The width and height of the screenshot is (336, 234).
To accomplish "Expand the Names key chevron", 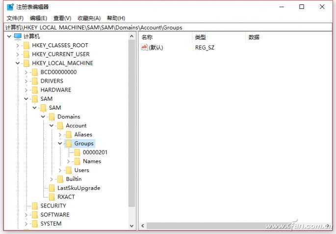I will pos(69,161).
